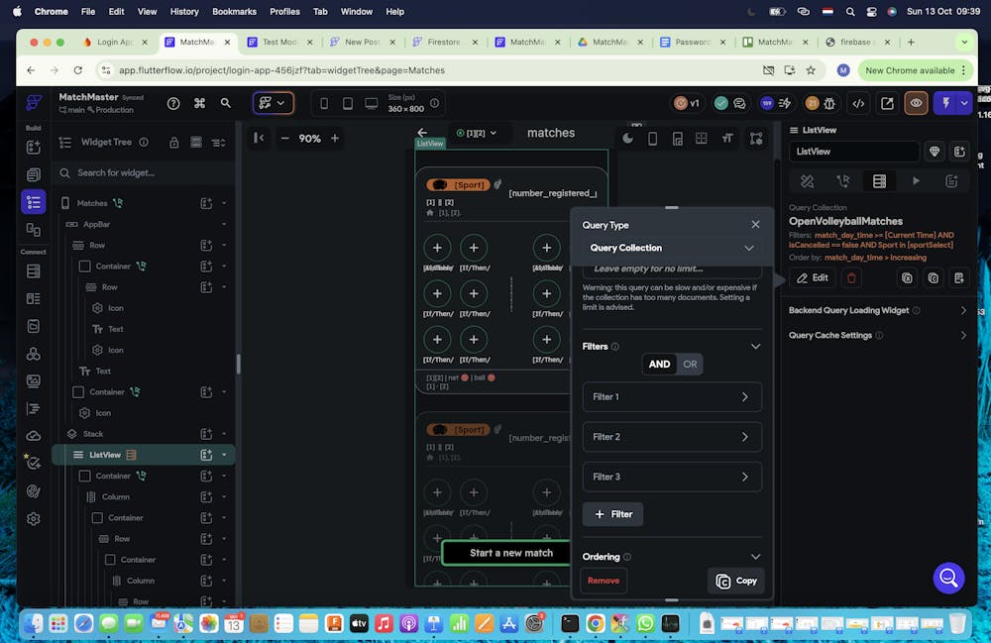Open Chrome History menu
Screen dimensions: 991x643
pos(184,11)
